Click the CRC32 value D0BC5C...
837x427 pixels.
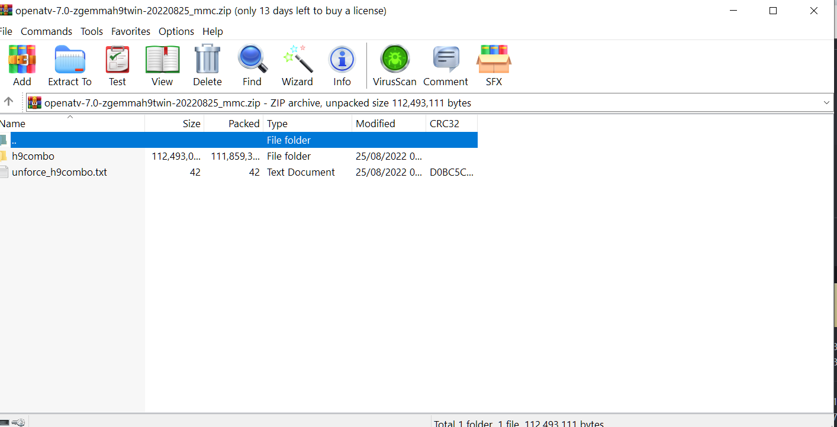452,172
